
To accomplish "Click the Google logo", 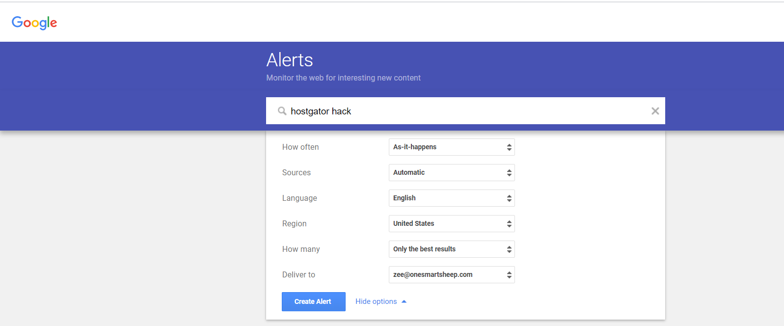I will coord(34,23).
